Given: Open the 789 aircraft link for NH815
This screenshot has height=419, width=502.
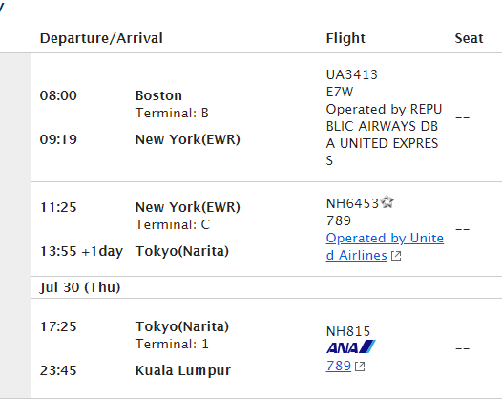Looking at the screenshot, I should coord(339,366).
